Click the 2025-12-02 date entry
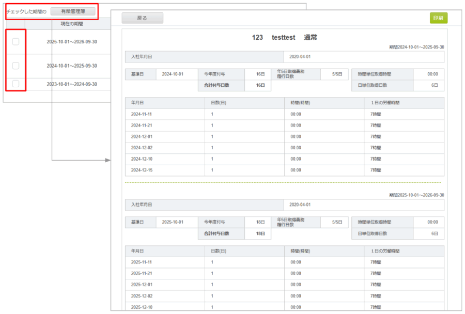465x314 pixels. [x=142, y=296]
